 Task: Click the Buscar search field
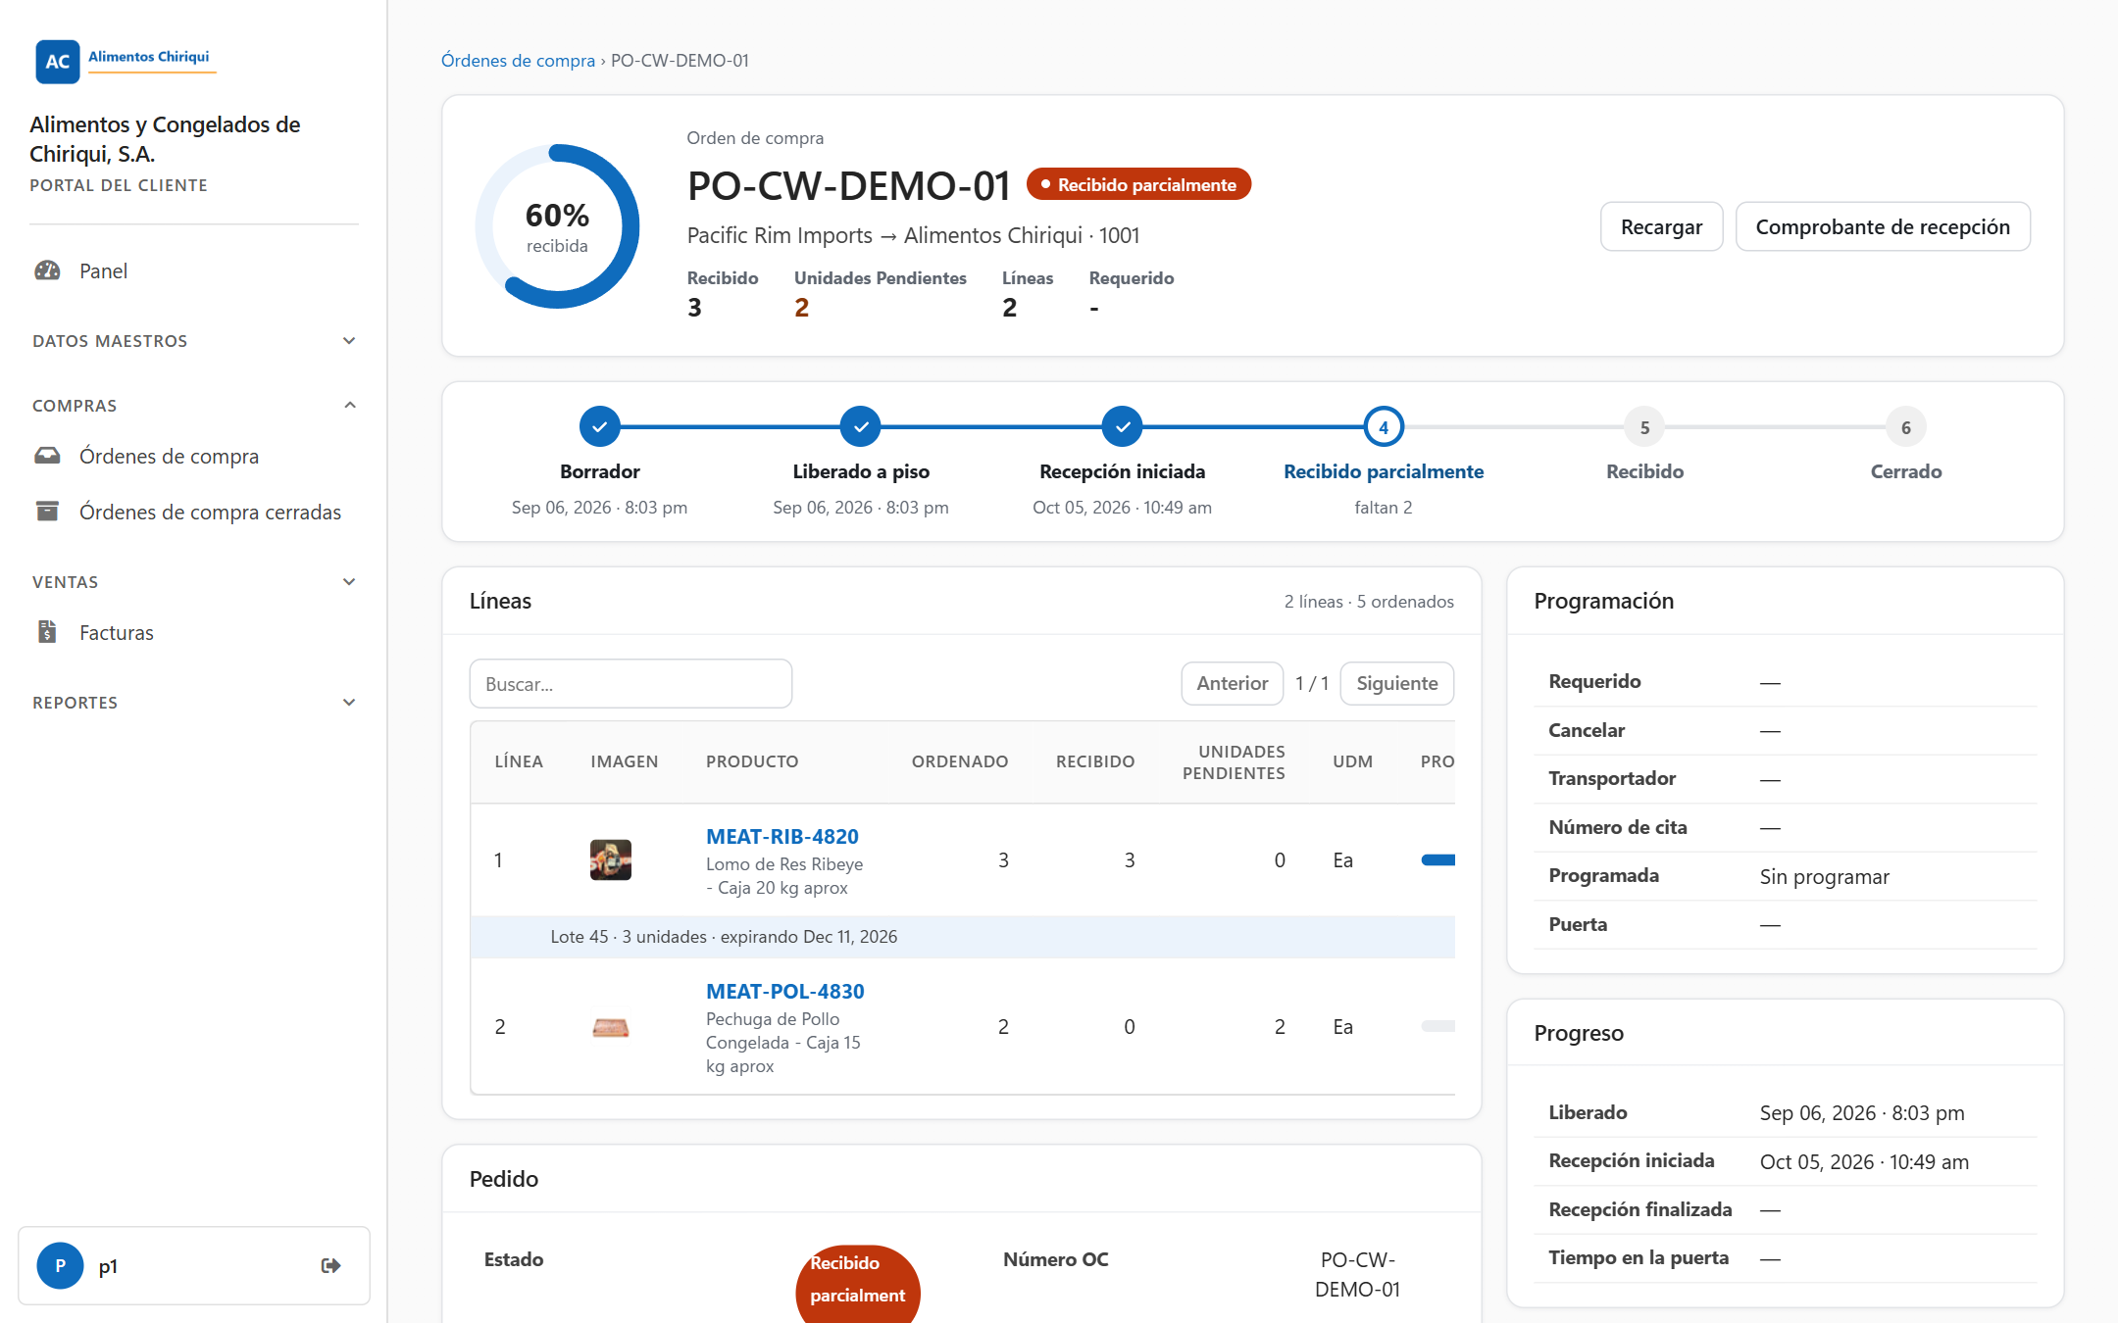click(630, 684)
